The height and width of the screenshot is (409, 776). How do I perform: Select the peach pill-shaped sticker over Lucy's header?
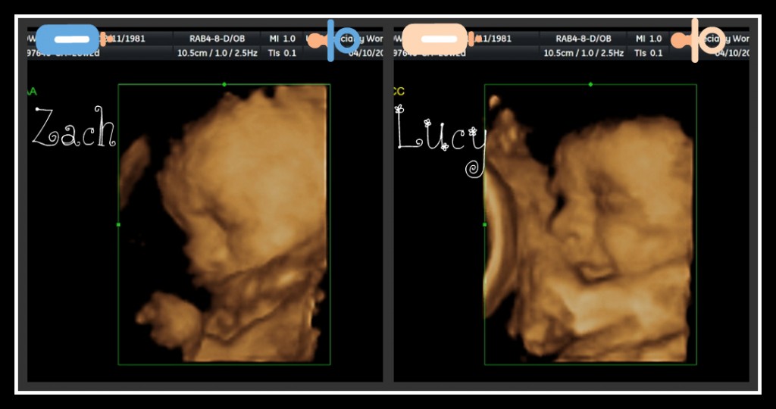pyautogui.click(x=434, y=39)
